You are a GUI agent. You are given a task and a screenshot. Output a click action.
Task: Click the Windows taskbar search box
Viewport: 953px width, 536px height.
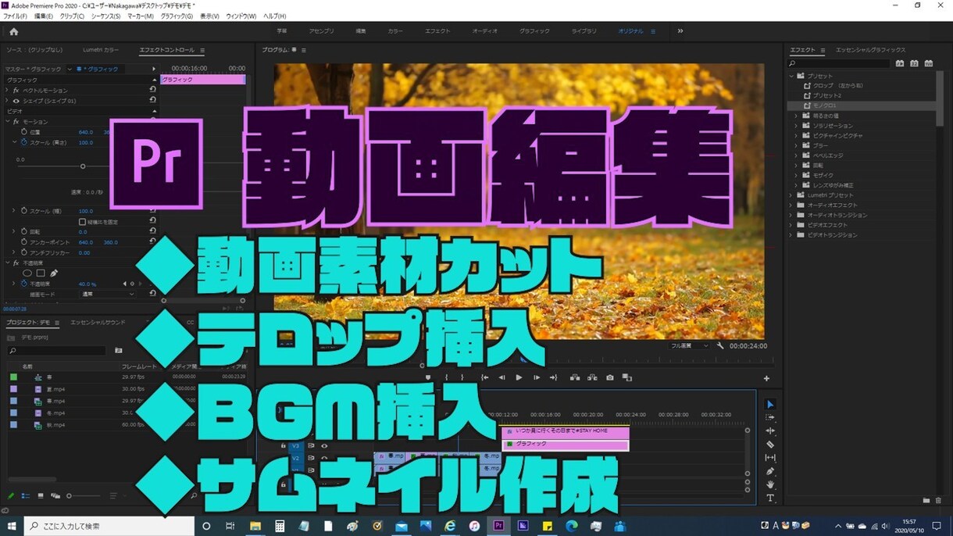(109, 527)
